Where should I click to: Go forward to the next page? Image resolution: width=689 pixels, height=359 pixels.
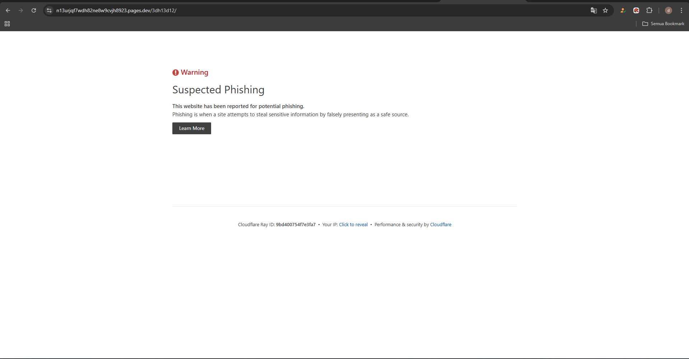pyautogui.click(x=21, y=10)
